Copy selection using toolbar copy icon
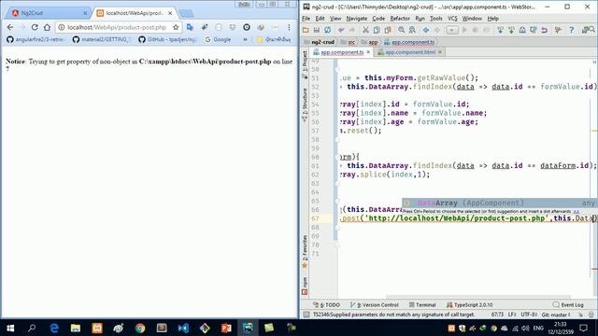 click(x=377, y=30)
